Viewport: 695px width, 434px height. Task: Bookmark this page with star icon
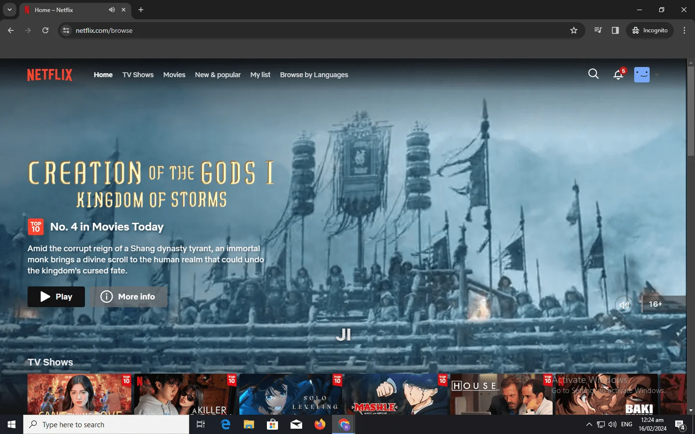(x=574, y=30)
